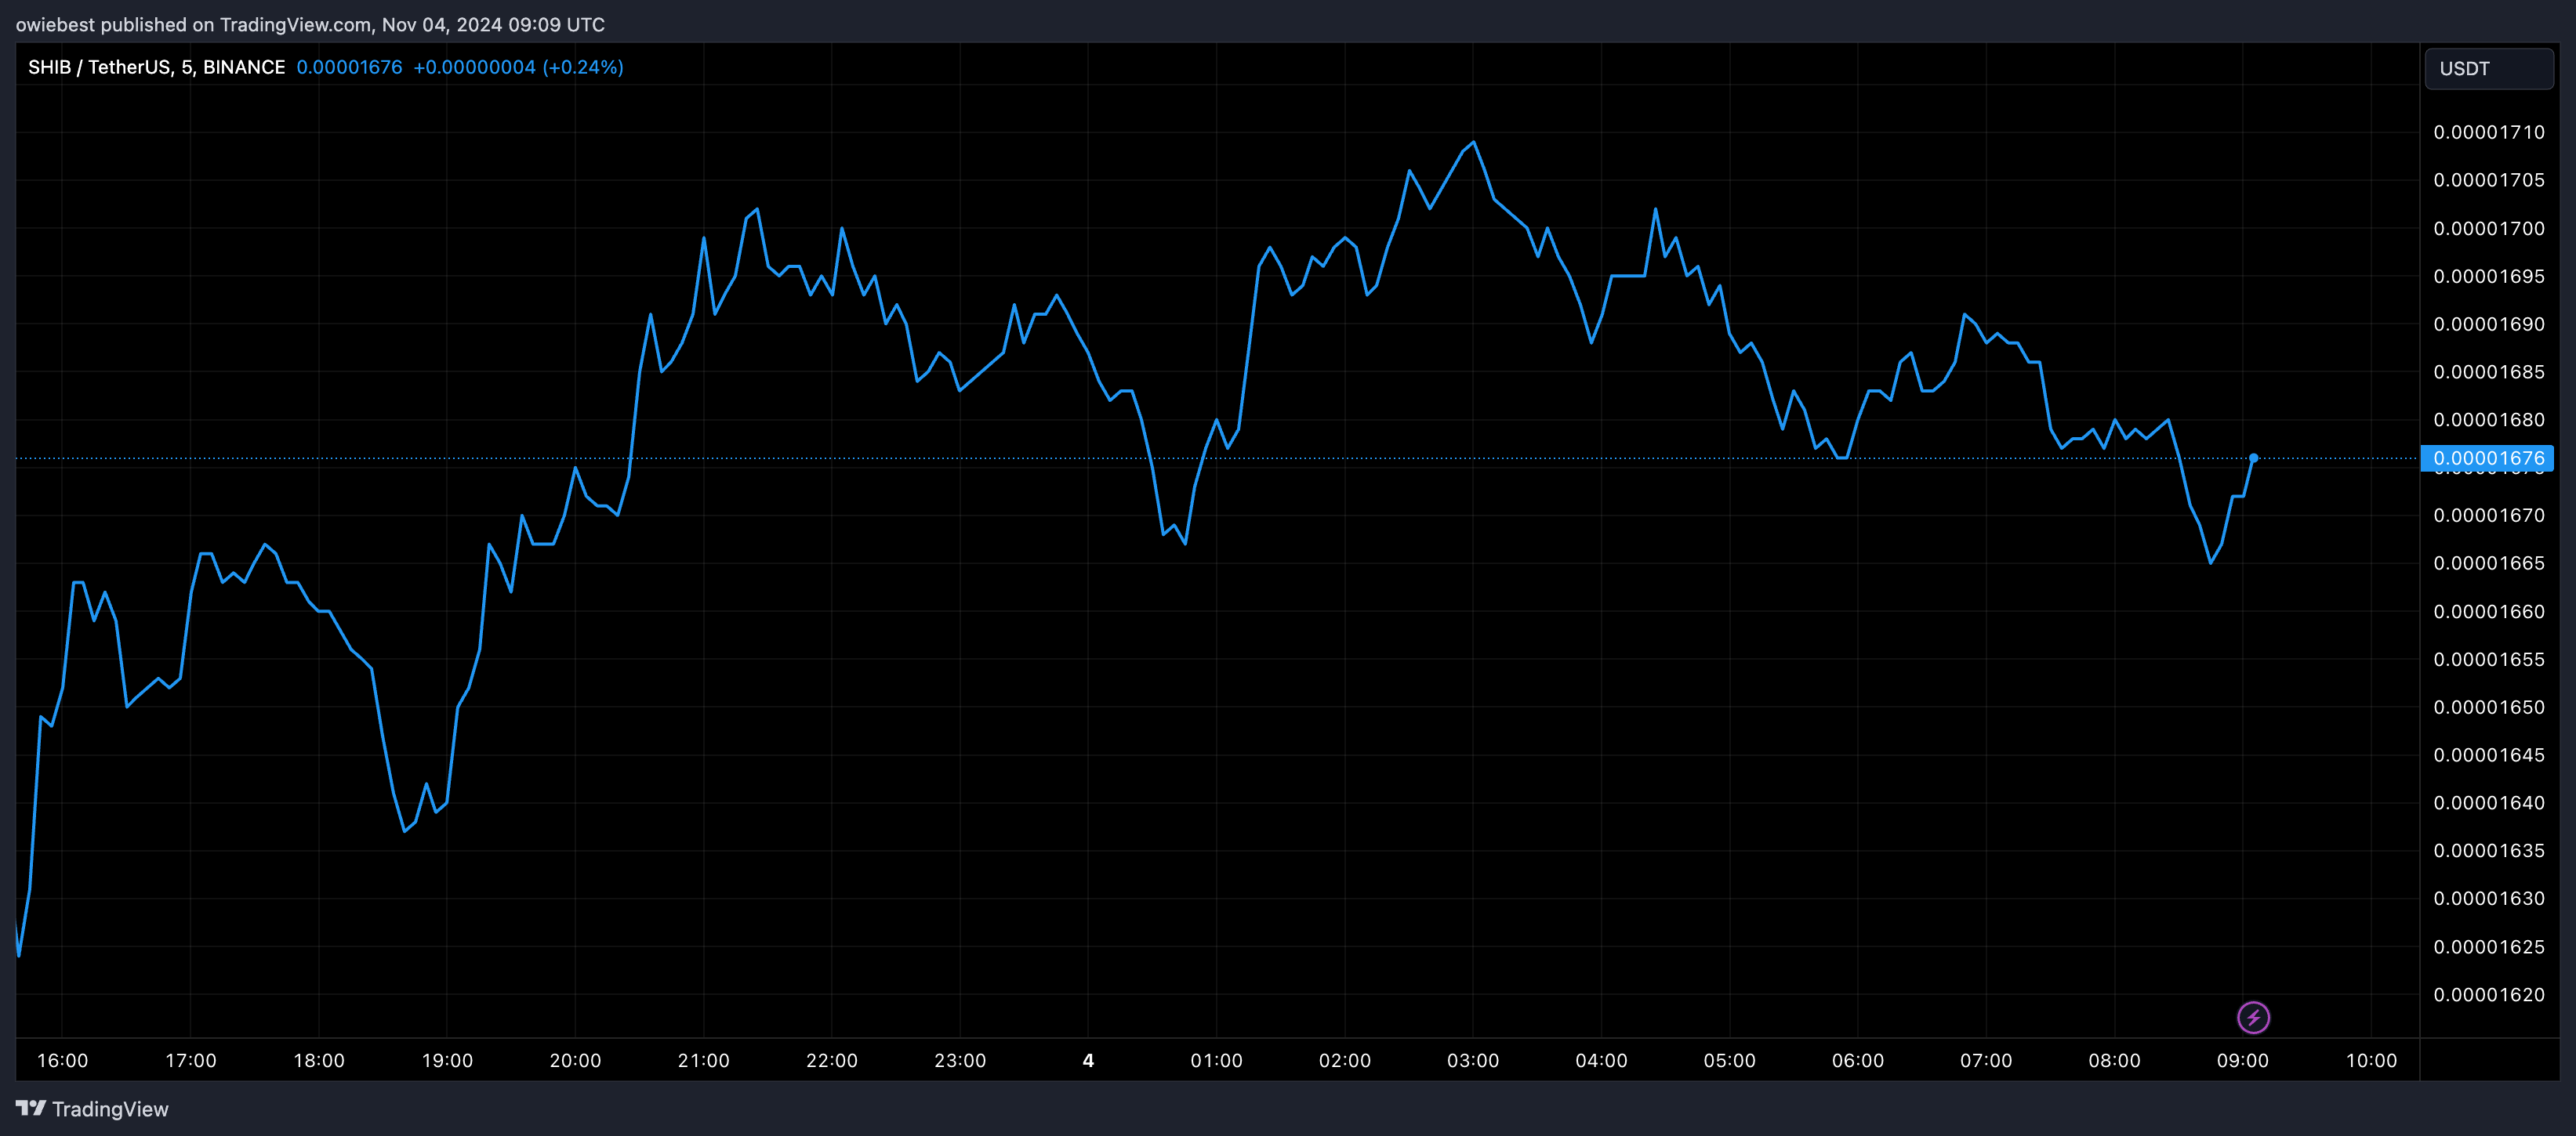
Task: Click the 10:00 time axis label
Action: 2371,1060
